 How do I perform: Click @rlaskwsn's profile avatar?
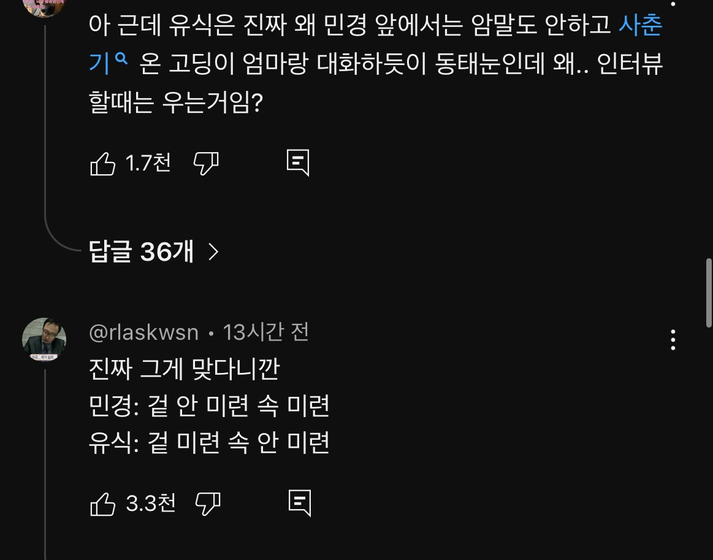(44, 339)
